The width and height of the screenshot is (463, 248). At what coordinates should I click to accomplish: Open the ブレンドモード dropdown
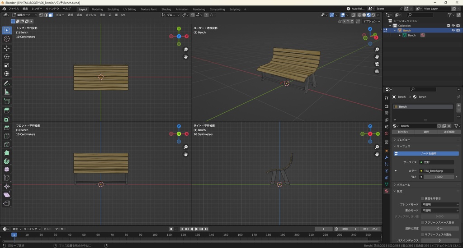(440, 204)
